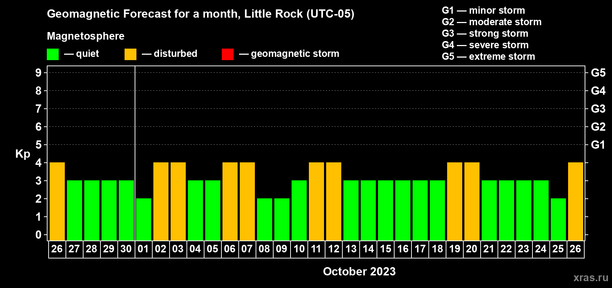612x288 pixels.
Task: Click the 'G1 — minor storm' legend line
Action: pos(483,10)
